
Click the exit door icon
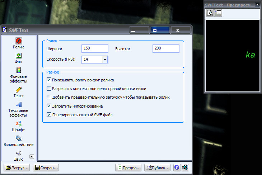point(185,167)
